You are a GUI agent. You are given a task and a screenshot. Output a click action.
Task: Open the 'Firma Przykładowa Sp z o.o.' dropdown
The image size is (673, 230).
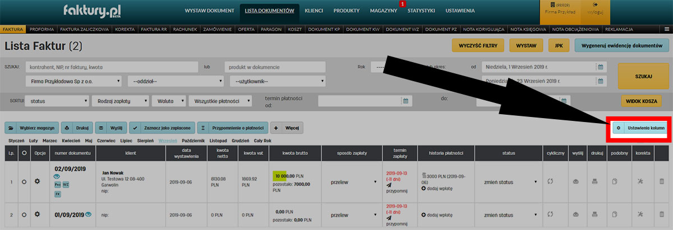(73, 82)
